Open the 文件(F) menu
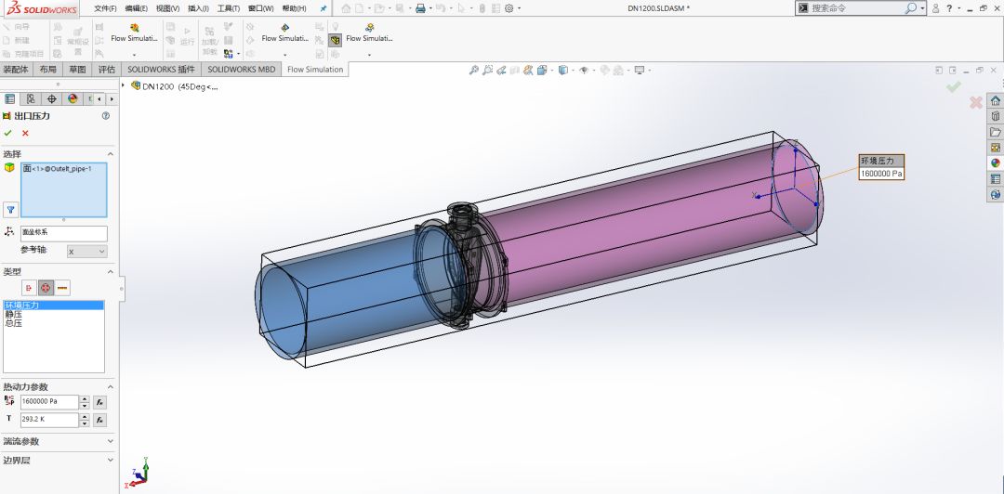The height and width of the screenshot is (494, 1004). pos(106,8)
